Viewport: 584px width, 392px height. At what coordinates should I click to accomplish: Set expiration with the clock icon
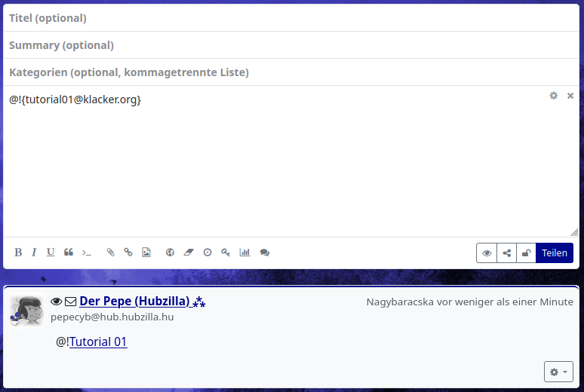tap(207, 253)
